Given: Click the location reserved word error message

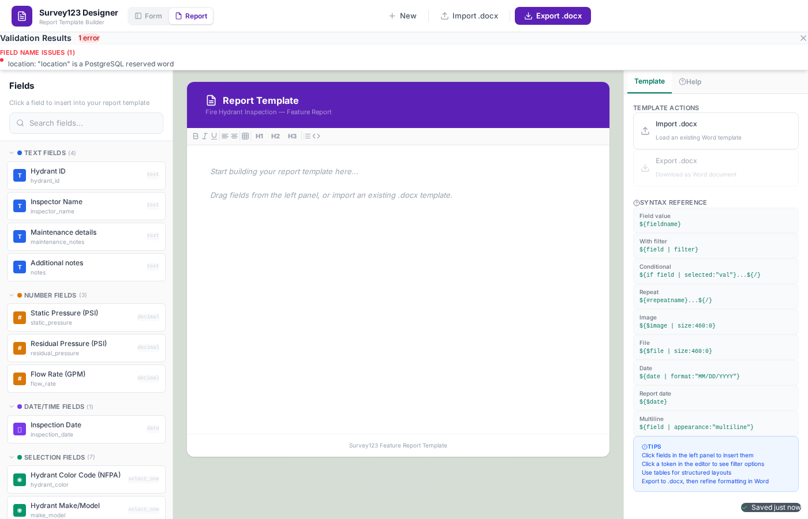Looking at the screenshot, I should click(x=91, y=64).
